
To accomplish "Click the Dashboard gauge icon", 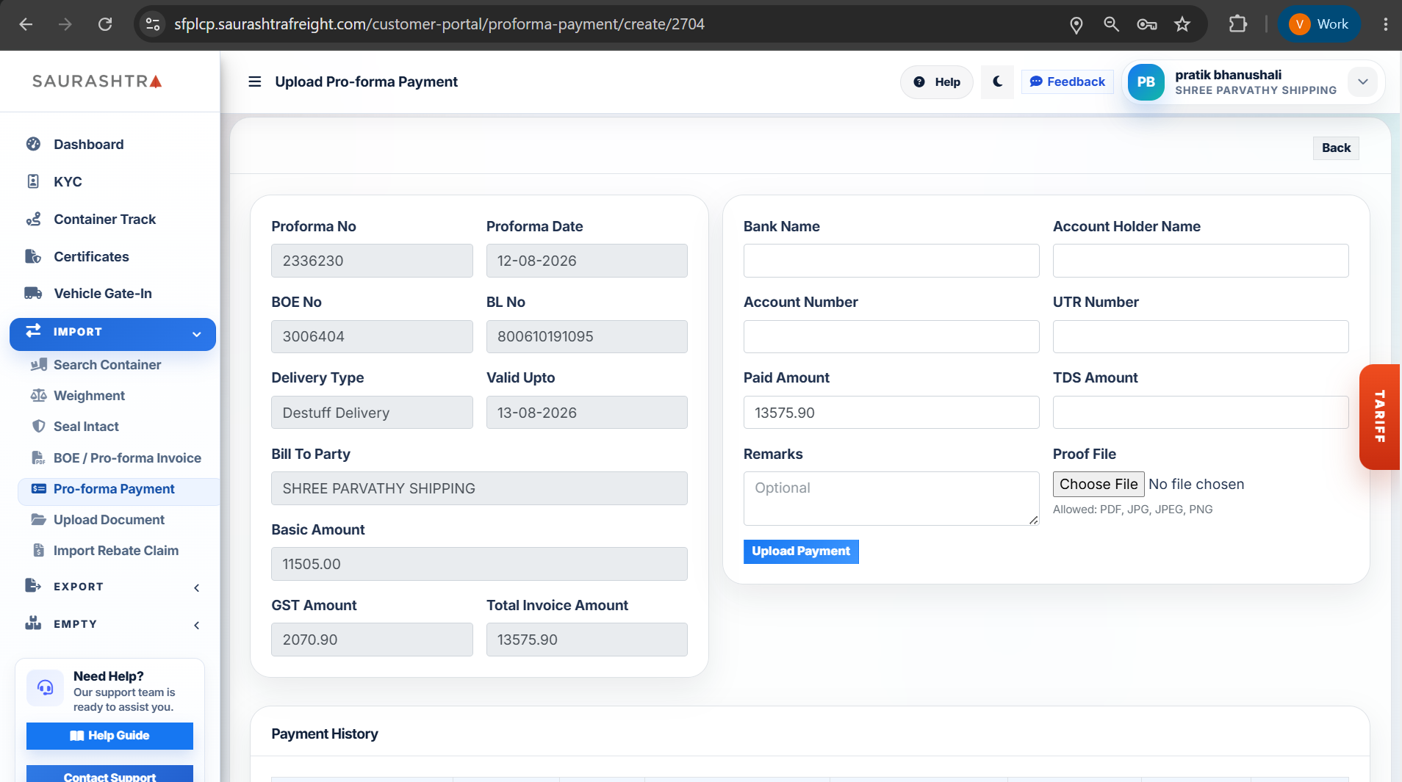I will click(33, 144).
